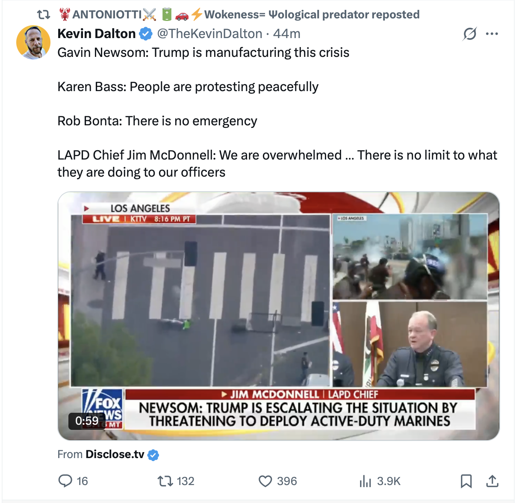Click the @TheKevinDalton handle
519x503 pixels.
(210, 34)
